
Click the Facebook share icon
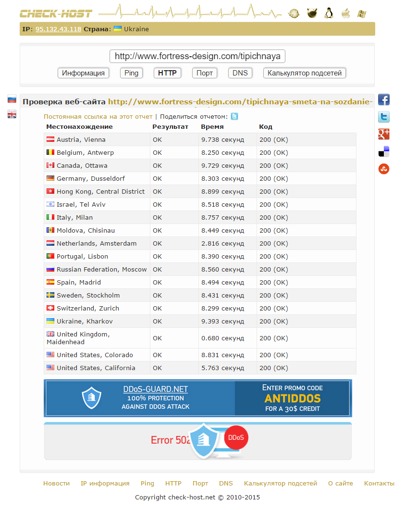coord(383,100)
